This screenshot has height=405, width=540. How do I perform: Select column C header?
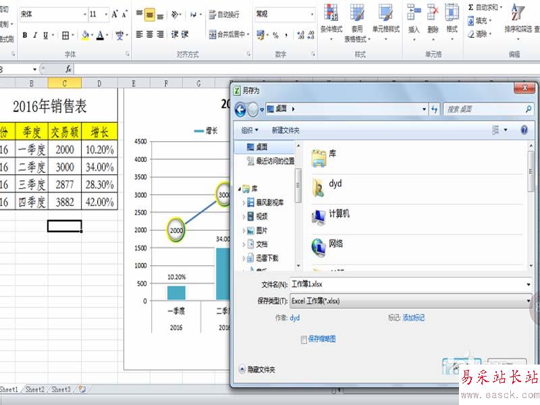click(64, 83)
